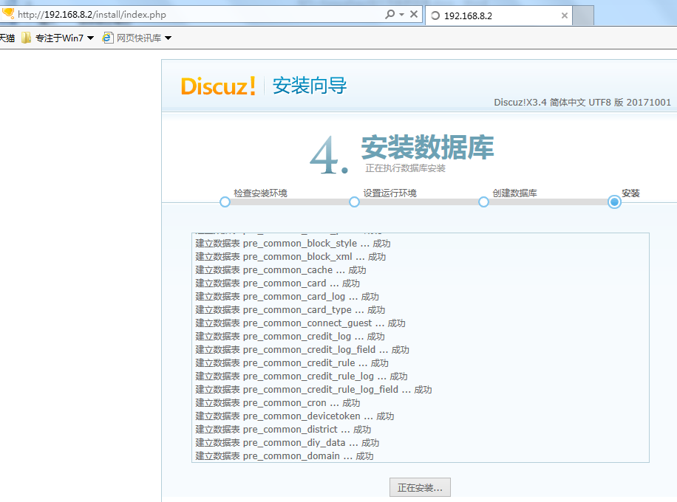
Task: Click the pre_common_cron log line
Action: (278, 403)
